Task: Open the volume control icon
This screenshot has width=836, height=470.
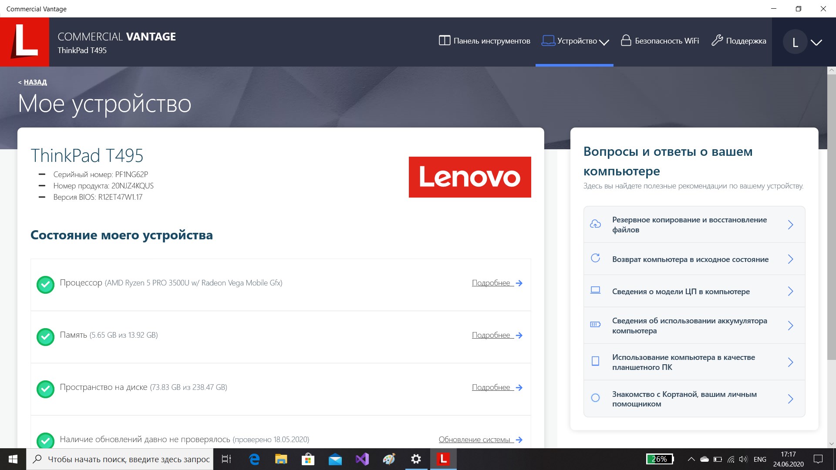Action: point(743,459)
